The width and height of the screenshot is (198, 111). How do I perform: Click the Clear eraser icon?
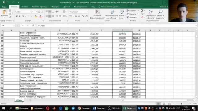142,17
